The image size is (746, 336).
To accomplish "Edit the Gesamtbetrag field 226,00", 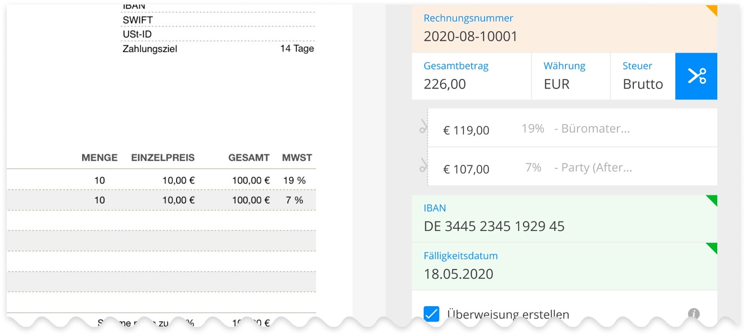I will pos(471,76).
